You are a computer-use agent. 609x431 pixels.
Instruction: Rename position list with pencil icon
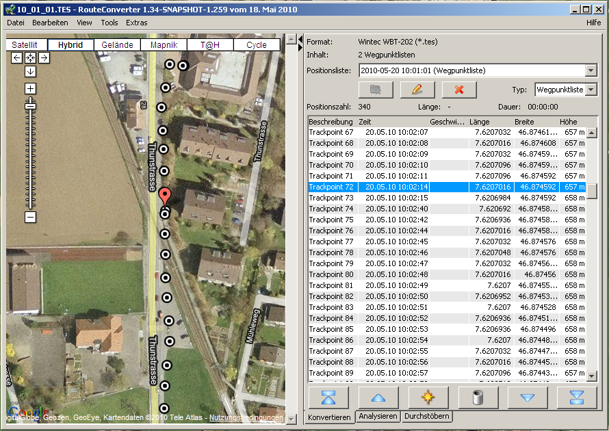click(x=417, y=90)
